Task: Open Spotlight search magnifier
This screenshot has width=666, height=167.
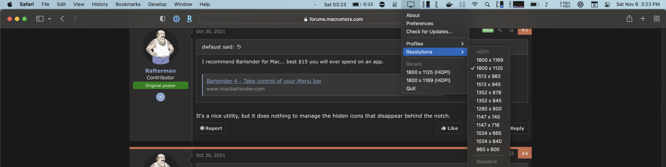Action: (x=487, y=4)
